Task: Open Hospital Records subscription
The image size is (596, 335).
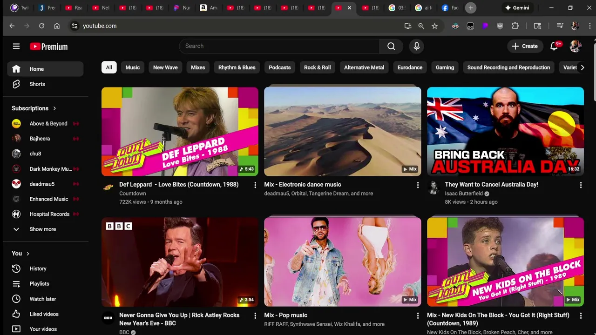Action: coord(45,214)
